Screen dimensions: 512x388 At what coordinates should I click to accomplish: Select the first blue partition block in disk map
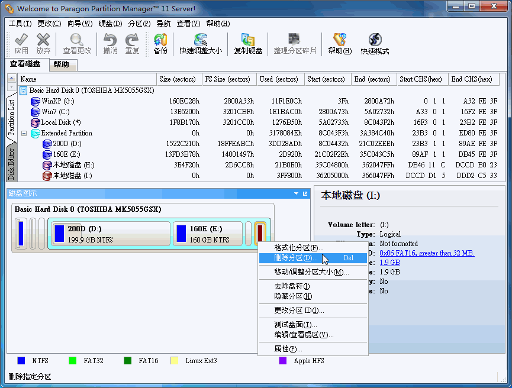(21, 234)
